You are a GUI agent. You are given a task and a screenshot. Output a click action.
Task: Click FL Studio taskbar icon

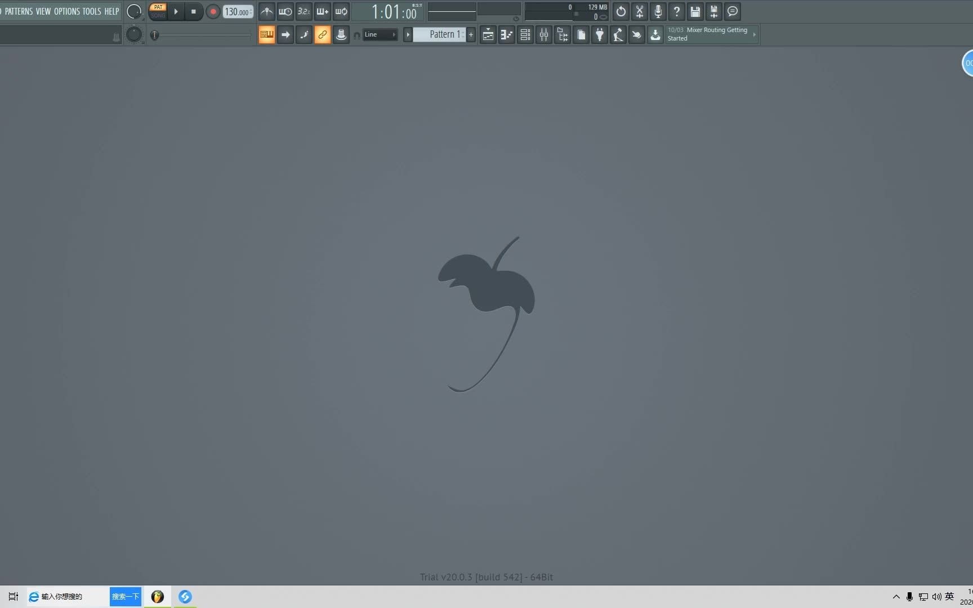tap(158, 597)
